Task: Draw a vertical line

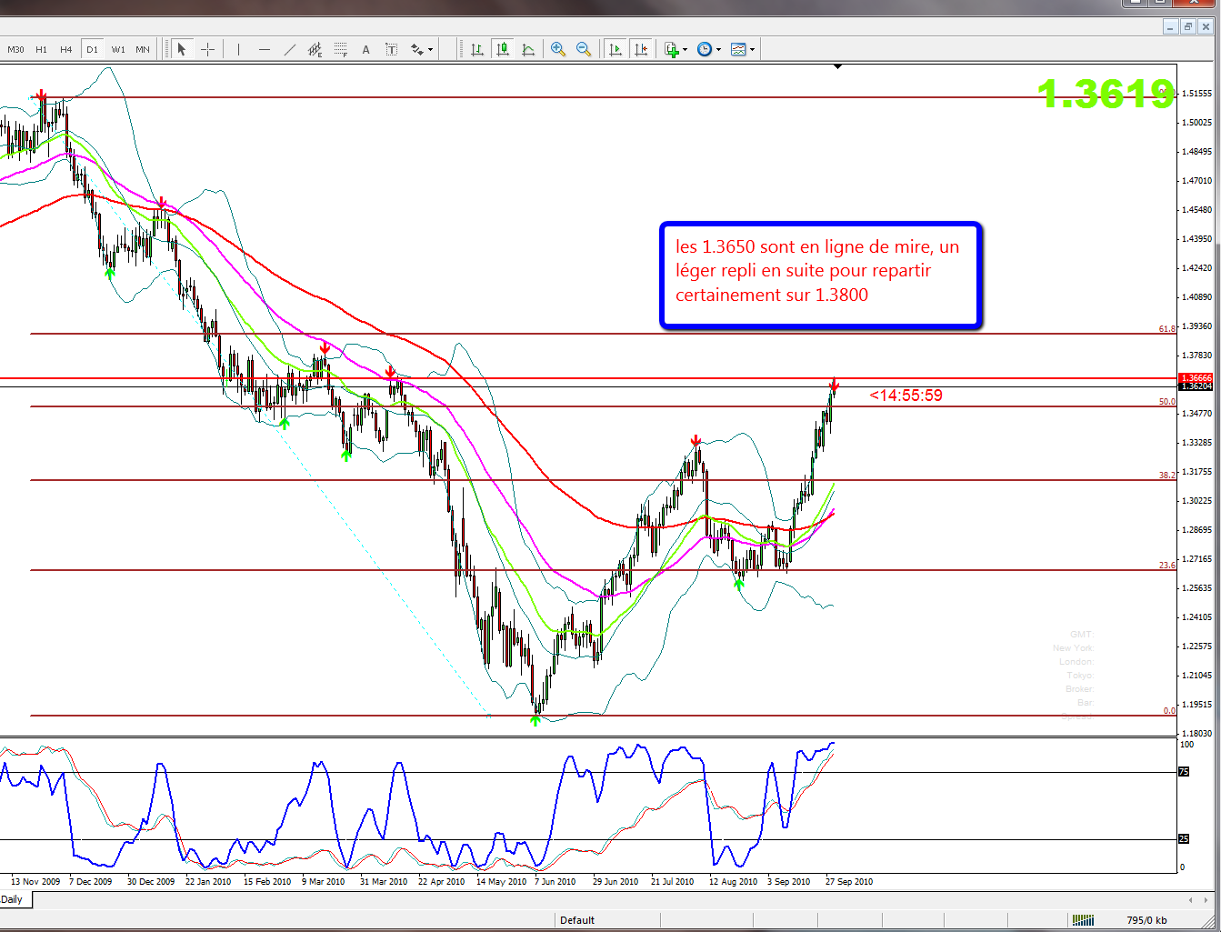Action: point(238,49)
